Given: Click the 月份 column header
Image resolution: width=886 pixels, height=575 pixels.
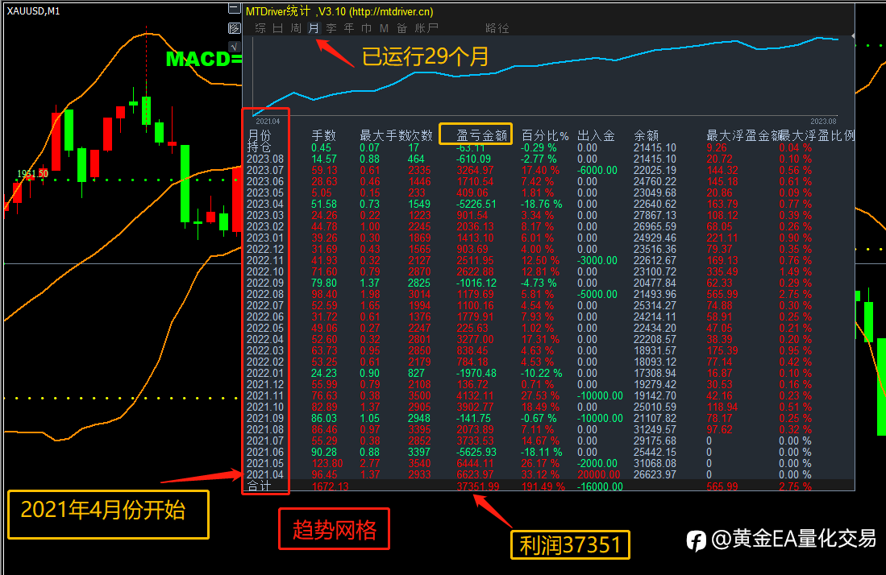Looking at the screenshot, I should 260,135.
